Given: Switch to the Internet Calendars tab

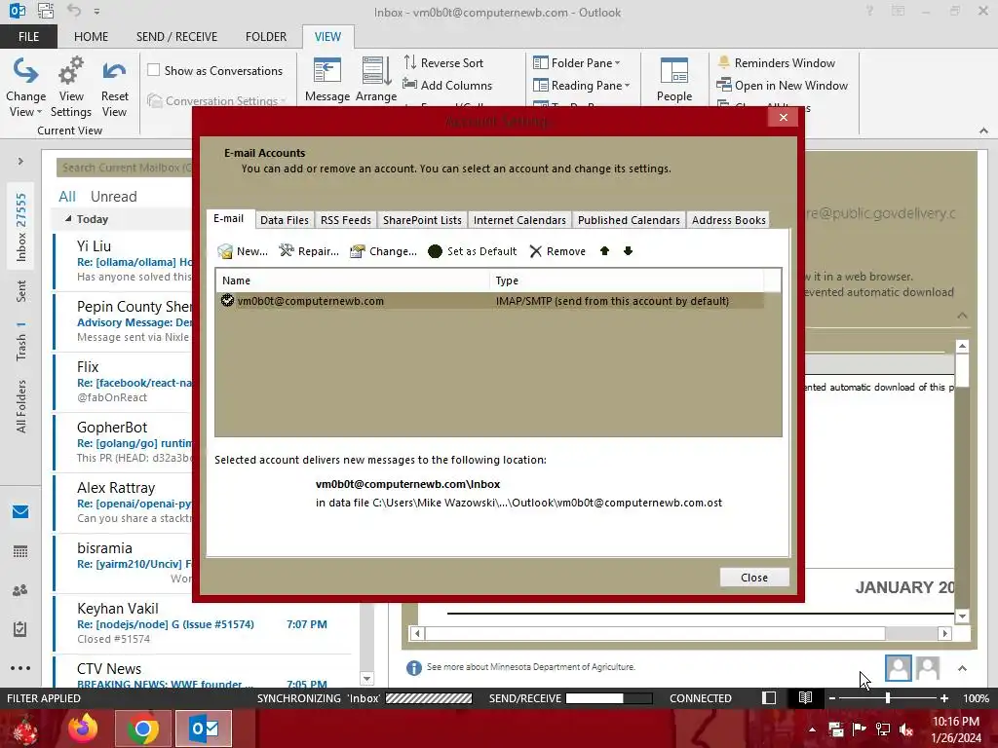Looking at the screenshot, I should click(x=519, y=220).
